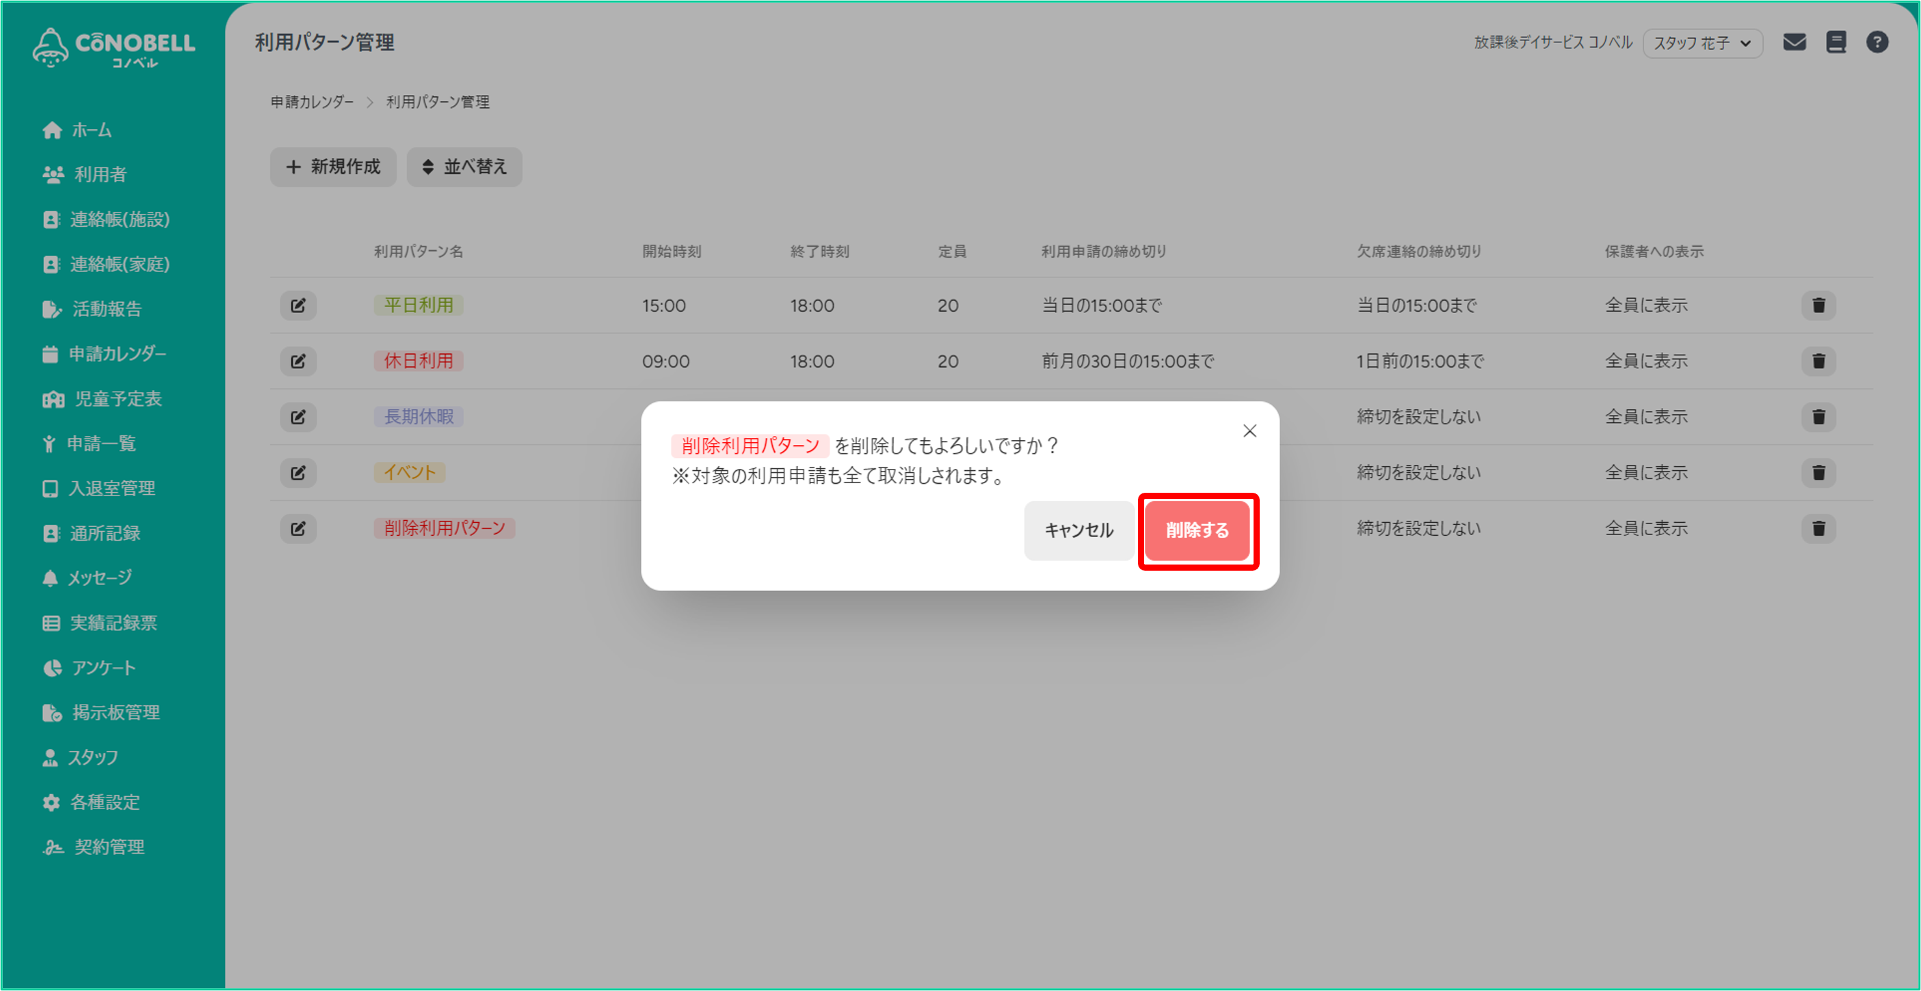The image size is (1921, 991).
Task: Open 契約管理 in the sidebar
Action: pos(93,846)
